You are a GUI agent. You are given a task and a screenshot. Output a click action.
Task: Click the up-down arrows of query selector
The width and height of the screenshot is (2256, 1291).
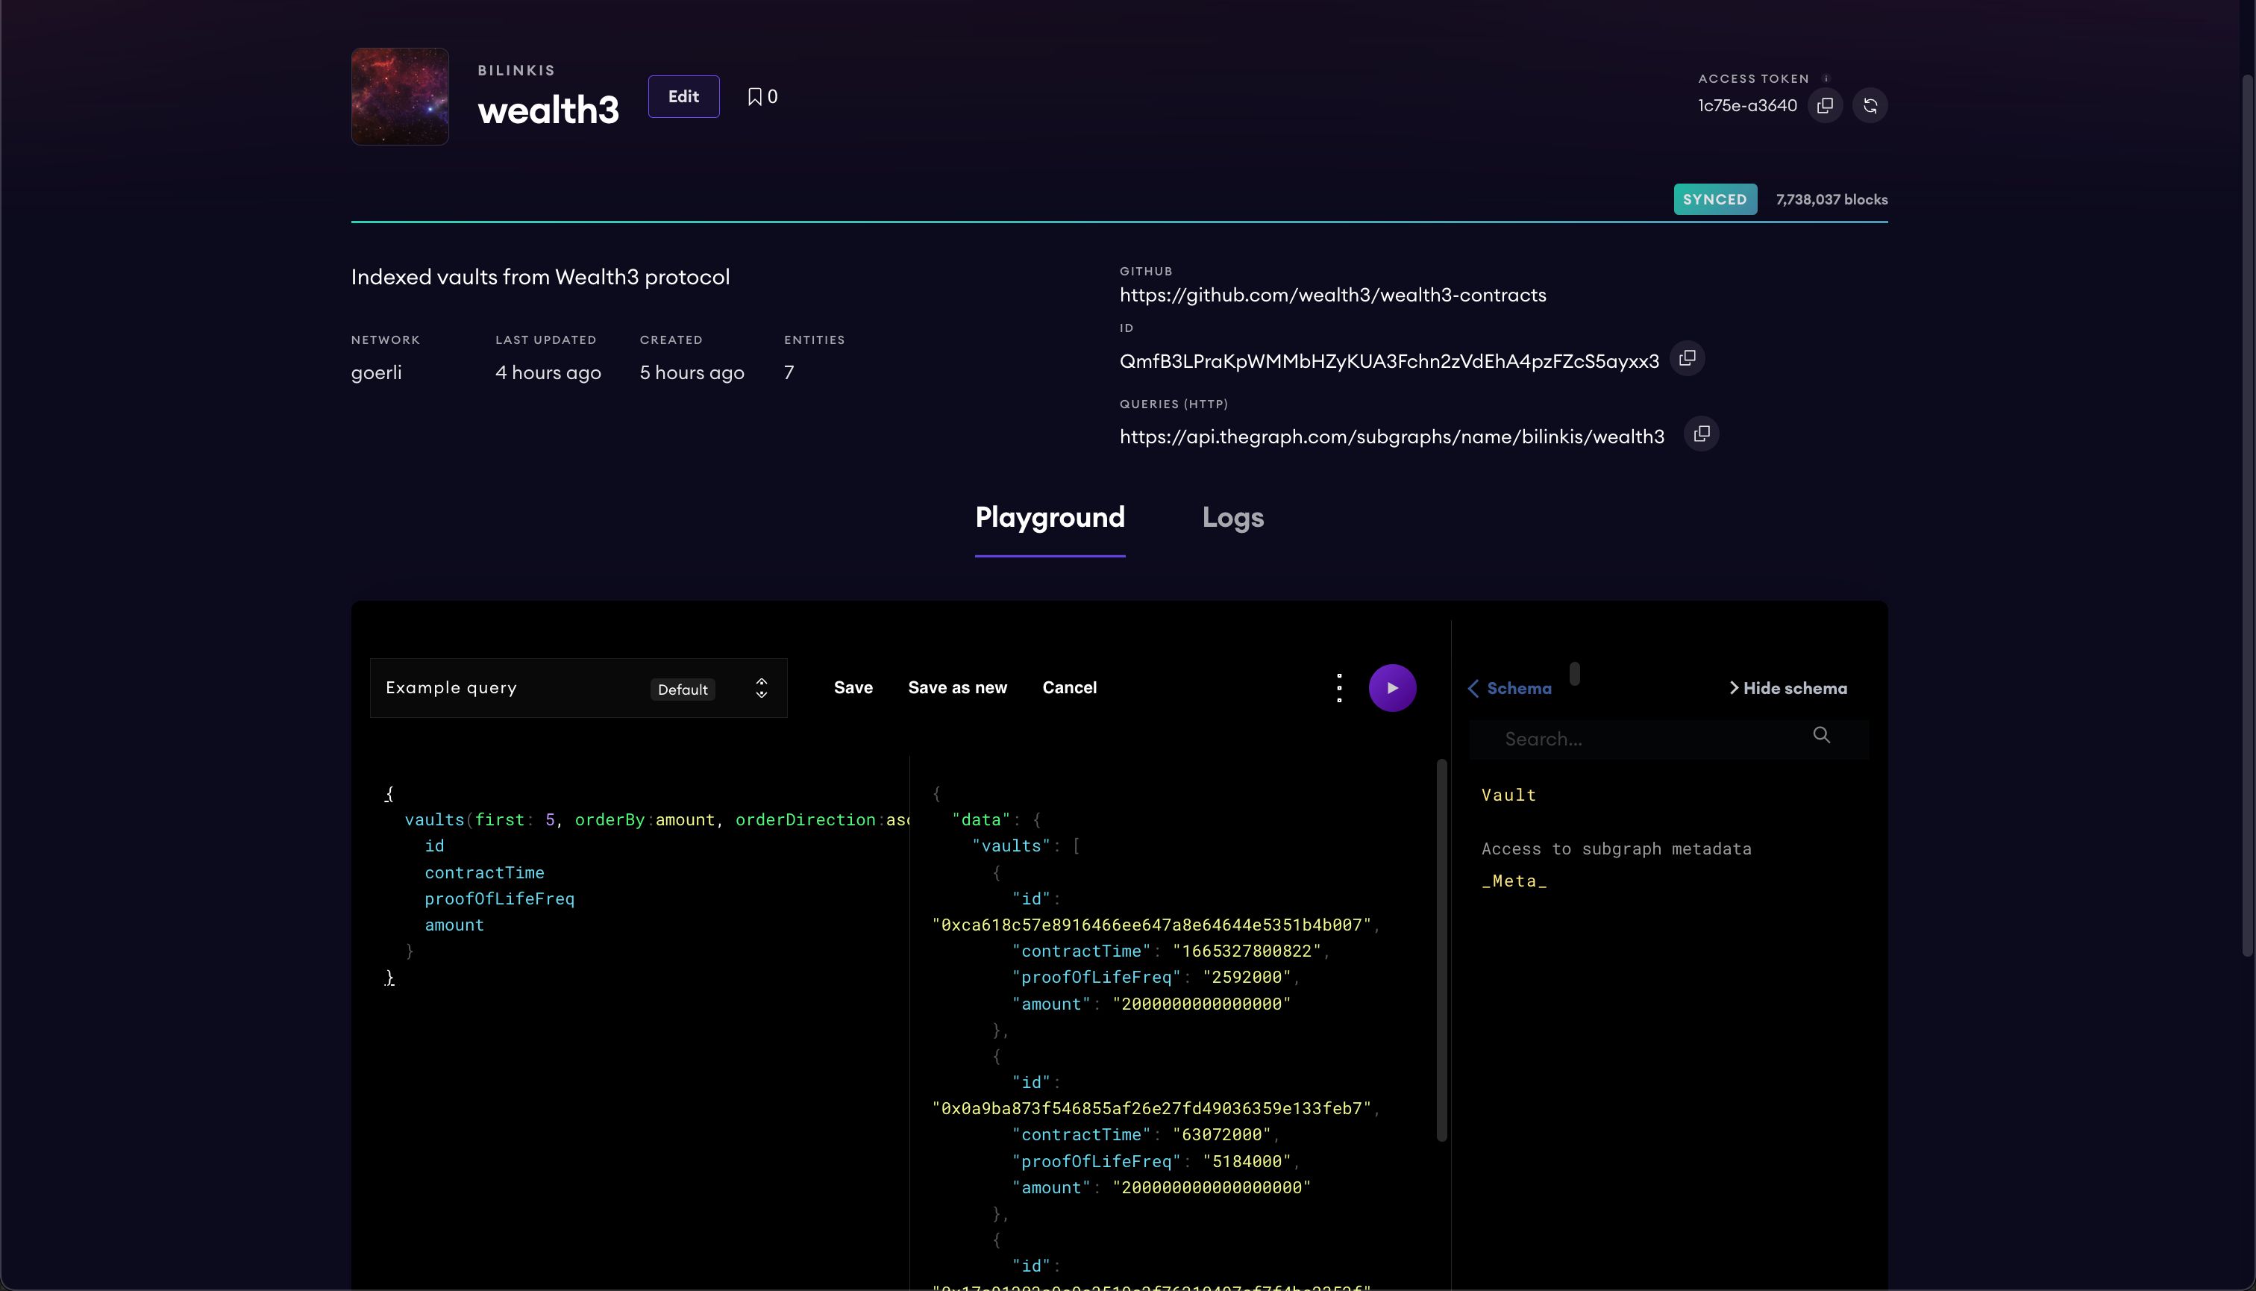[x=762, y=688]
